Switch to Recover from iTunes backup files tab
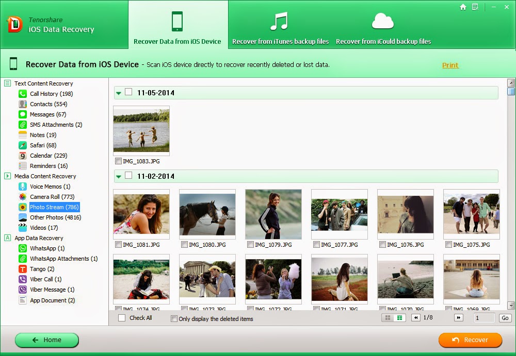Viewport: 516px width, 356px height. coord(280,28)
